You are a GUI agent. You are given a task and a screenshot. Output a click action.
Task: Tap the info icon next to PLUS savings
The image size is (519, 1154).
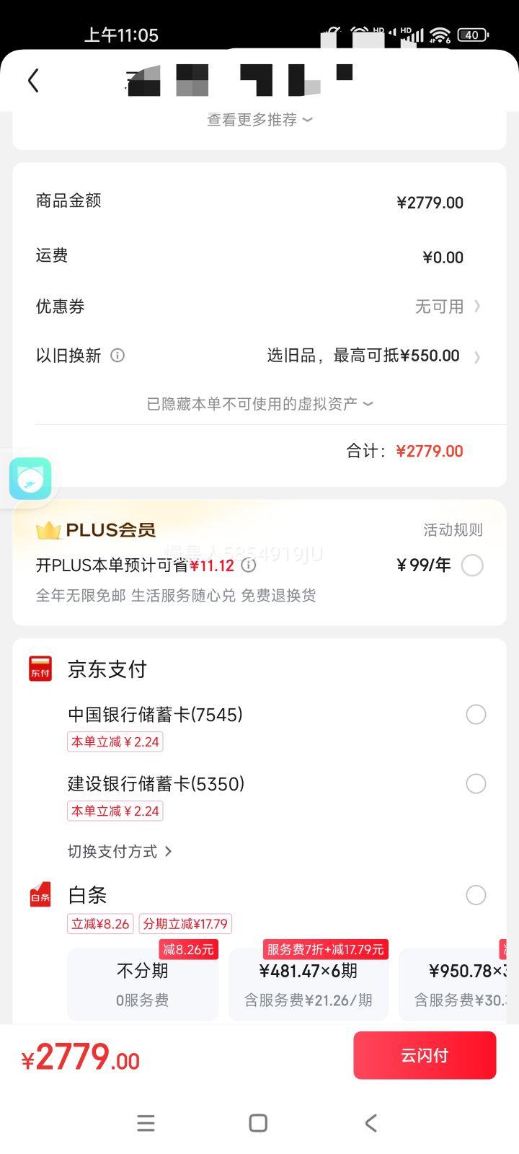click(x=249, y=565)
